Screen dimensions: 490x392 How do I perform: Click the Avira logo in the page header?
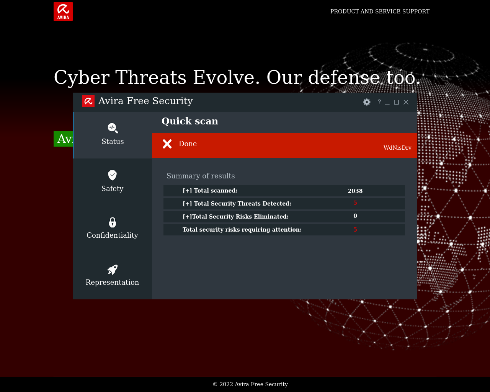point(63,11)
